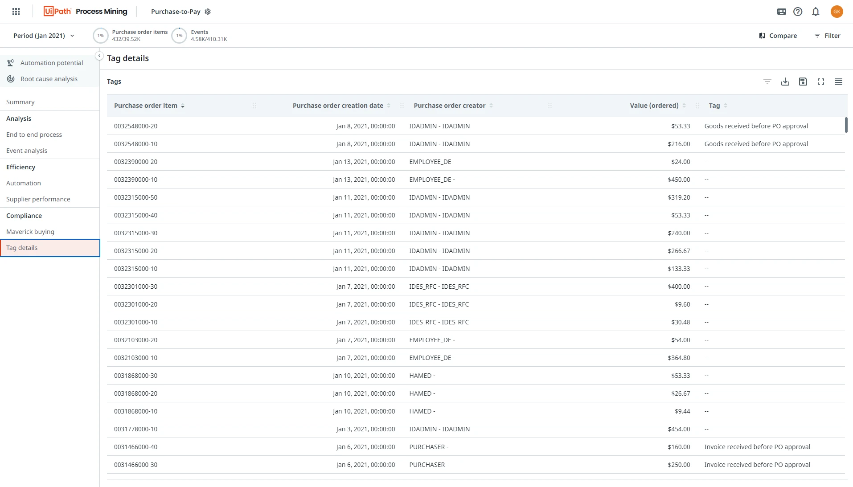The width and height of the screenshot is (853, 487).
Task: Open Compare mode
Action: coord(778,36)
